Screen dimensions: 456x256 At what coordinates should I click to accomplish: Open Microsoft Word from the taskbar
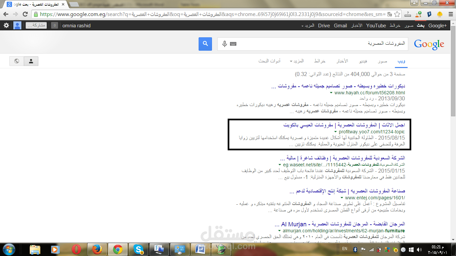(x=201, y=249)
